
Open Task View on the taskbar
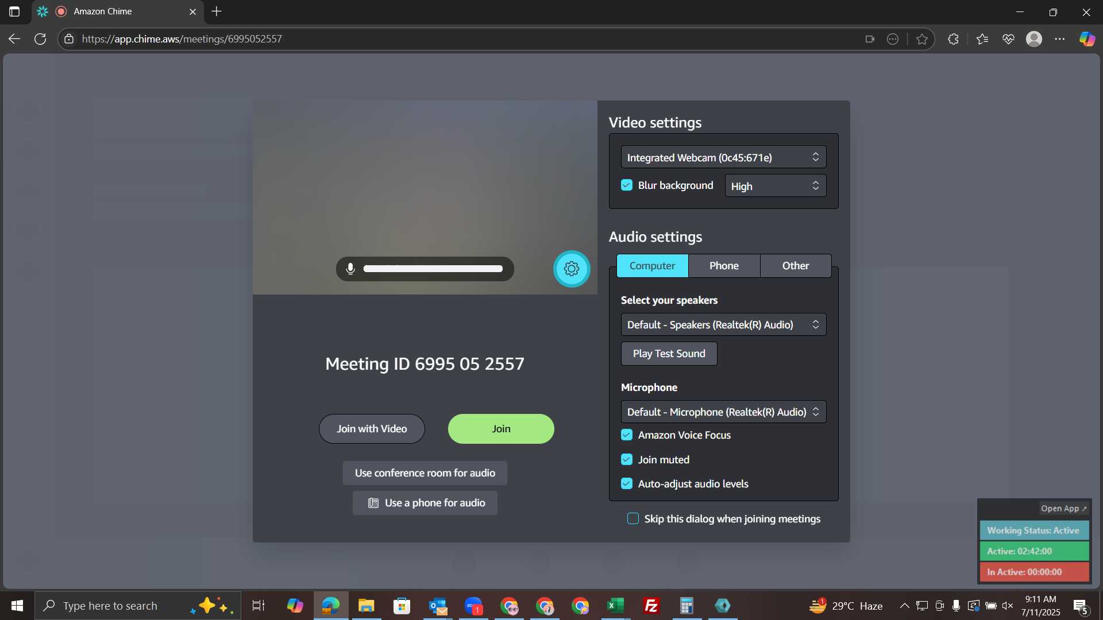(259, 606)
